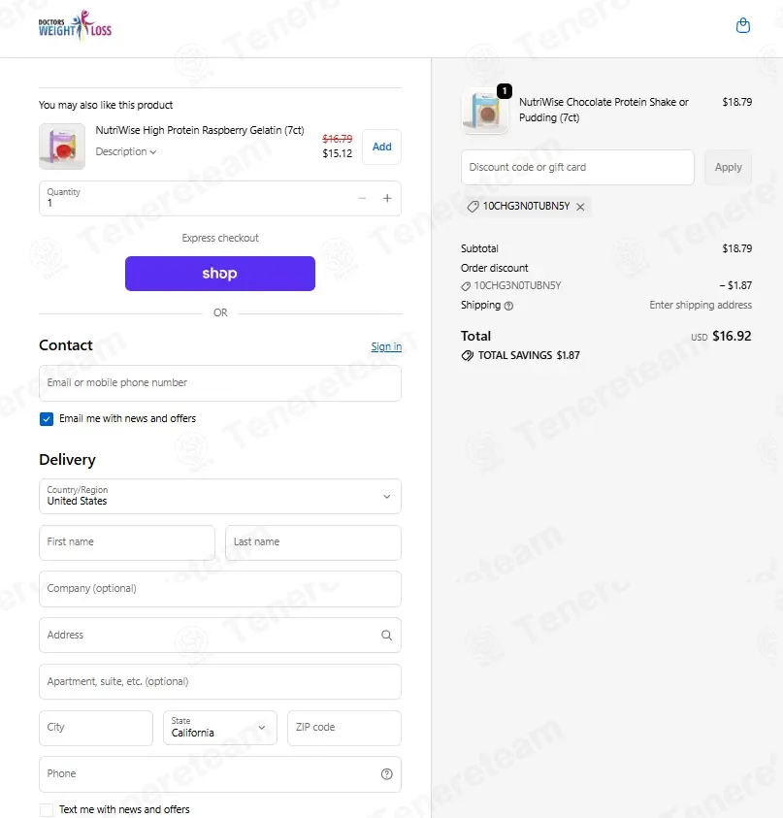Screen dimensions: 783x818
Task: Uncheck Email me with news and offers
Action: point(47,419)
